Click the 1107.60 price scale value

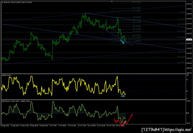pos(189,58)
